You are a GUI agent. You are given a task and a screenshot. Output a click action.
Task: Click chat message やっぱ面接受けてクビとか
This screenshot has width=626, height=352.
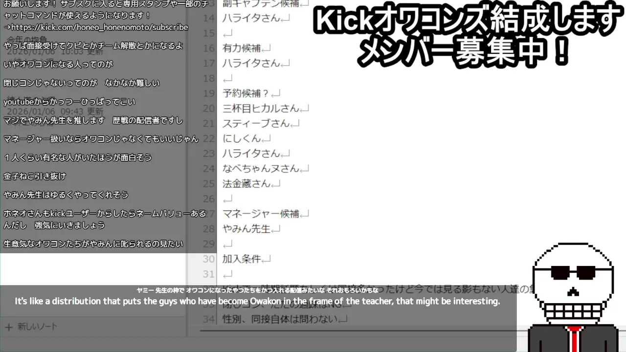[x=93, y=46]
